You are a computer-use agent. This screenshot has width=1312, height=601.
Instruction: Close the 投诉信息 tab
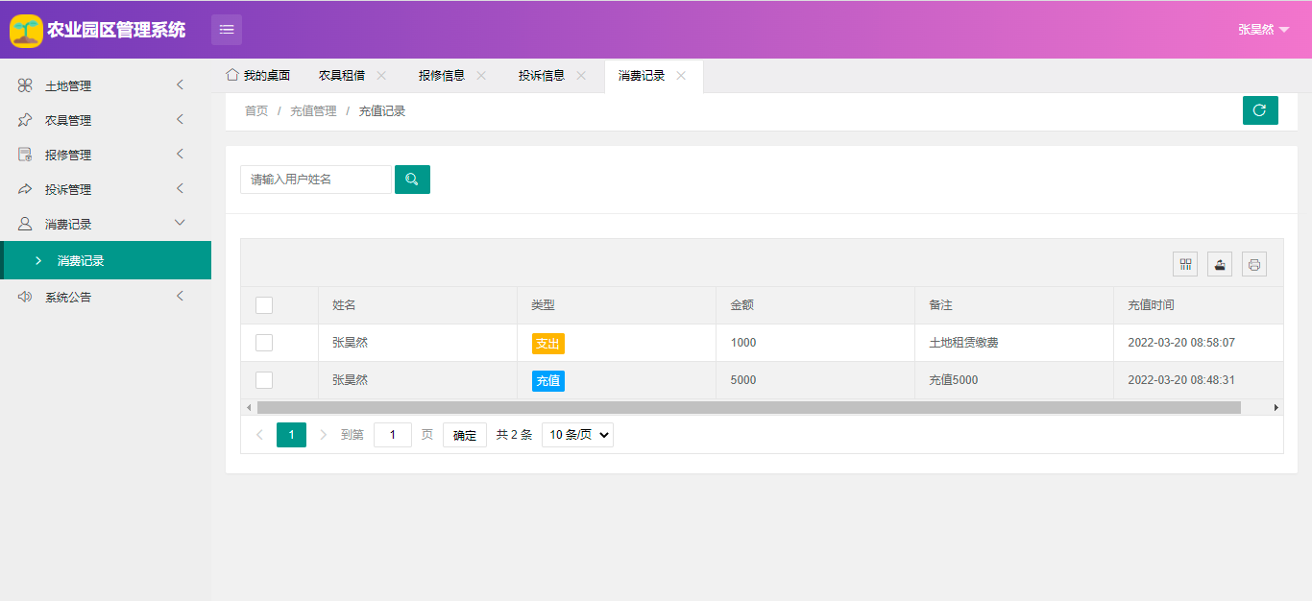pyautogui.click(x=581, y=76)
